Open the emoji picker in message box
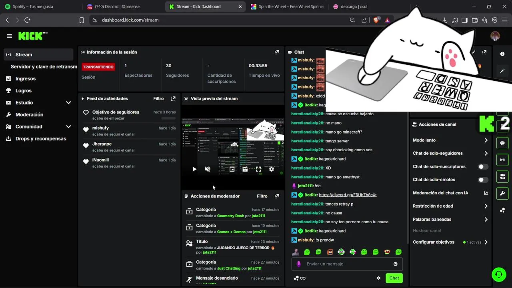 coord(396,264)
